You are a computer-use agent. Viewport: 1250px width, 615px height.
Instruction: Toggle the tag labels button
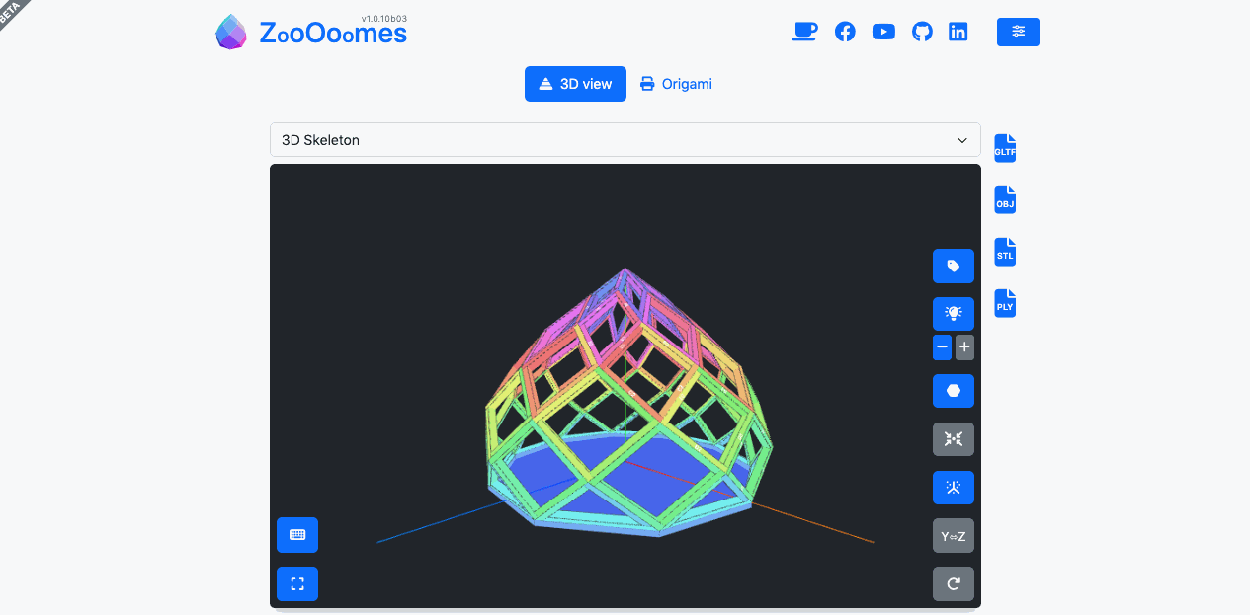click(x=953, y=267)
